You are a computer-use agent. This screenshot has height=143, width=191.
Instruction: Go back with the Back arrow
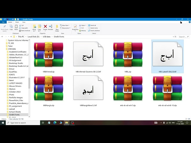(x=2, y=37)
